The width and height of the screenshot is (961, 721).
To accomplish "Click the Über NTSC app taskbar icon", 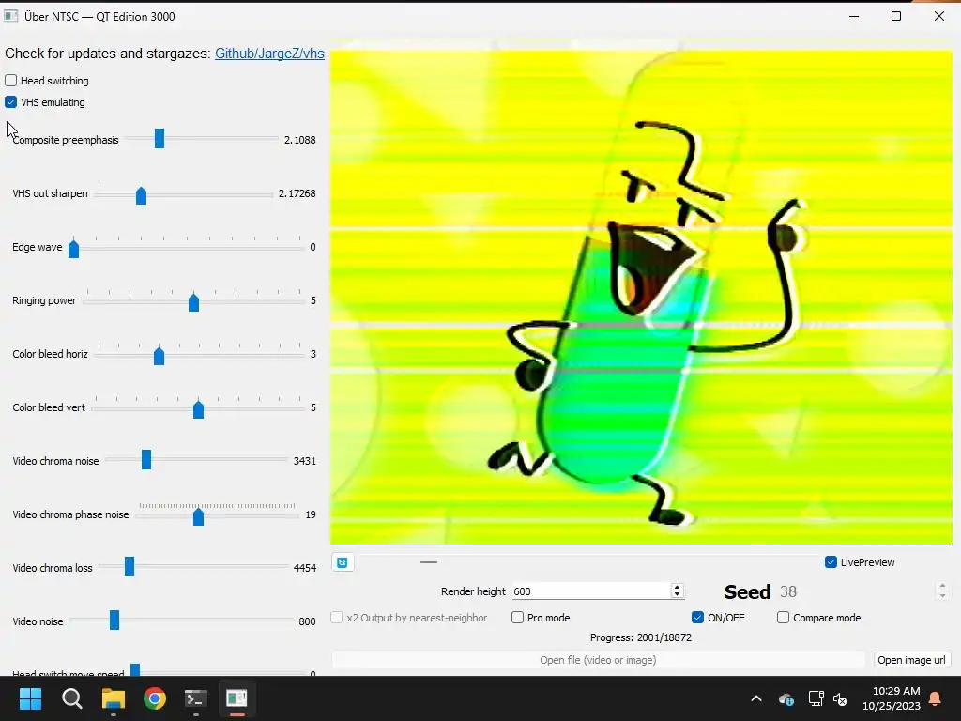I will click(x=237, y=698).
